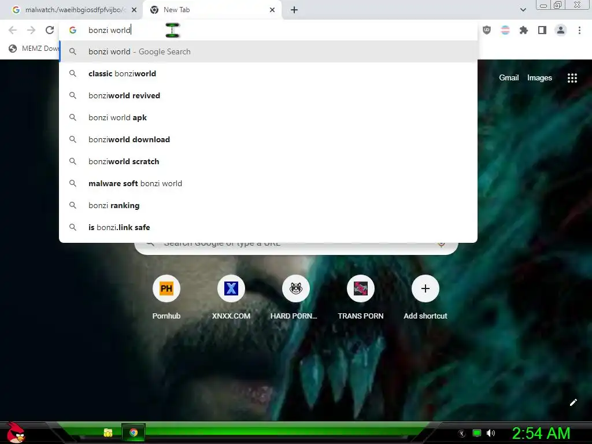
Task: Pick the 'is bonzi.link safe' suggestion
Action: click(268, 227)
